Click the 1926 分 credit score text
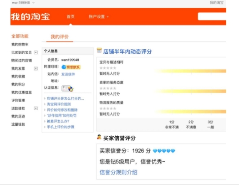This screenshot has height=185, width=239. point(142,151)
